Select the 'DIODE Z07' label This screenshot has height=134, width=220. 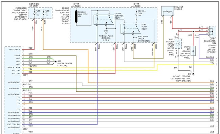(x=187, y=48)
